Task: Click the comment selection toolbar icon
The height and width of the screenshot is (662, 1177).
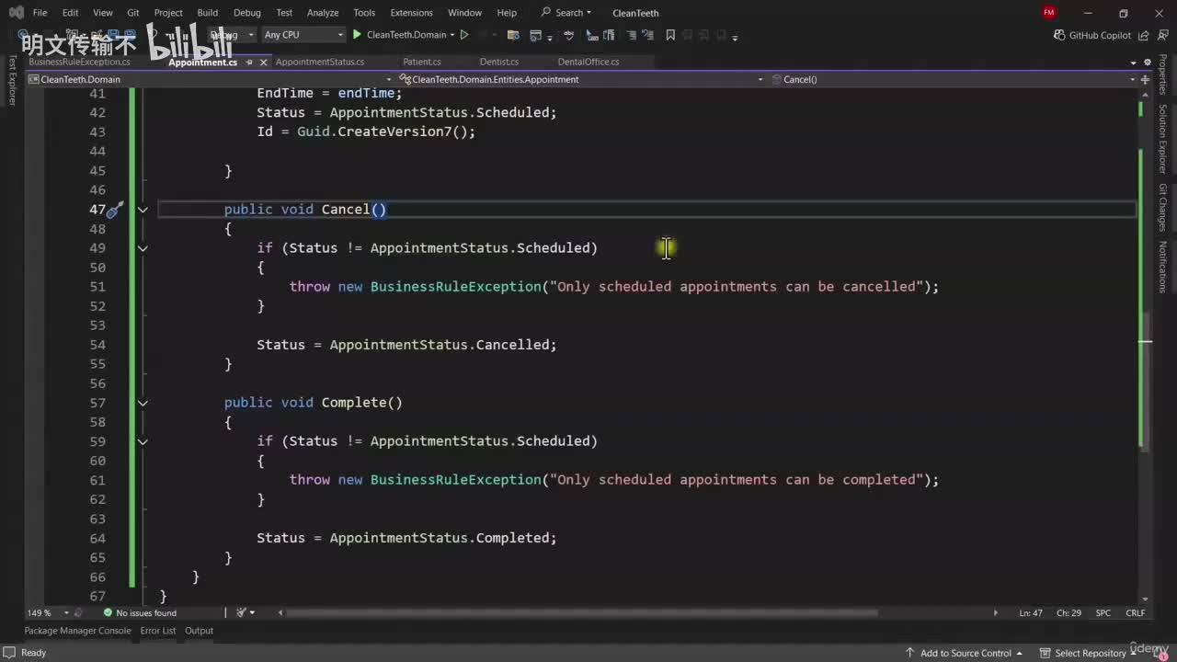Action: click(x=631, y=35)
